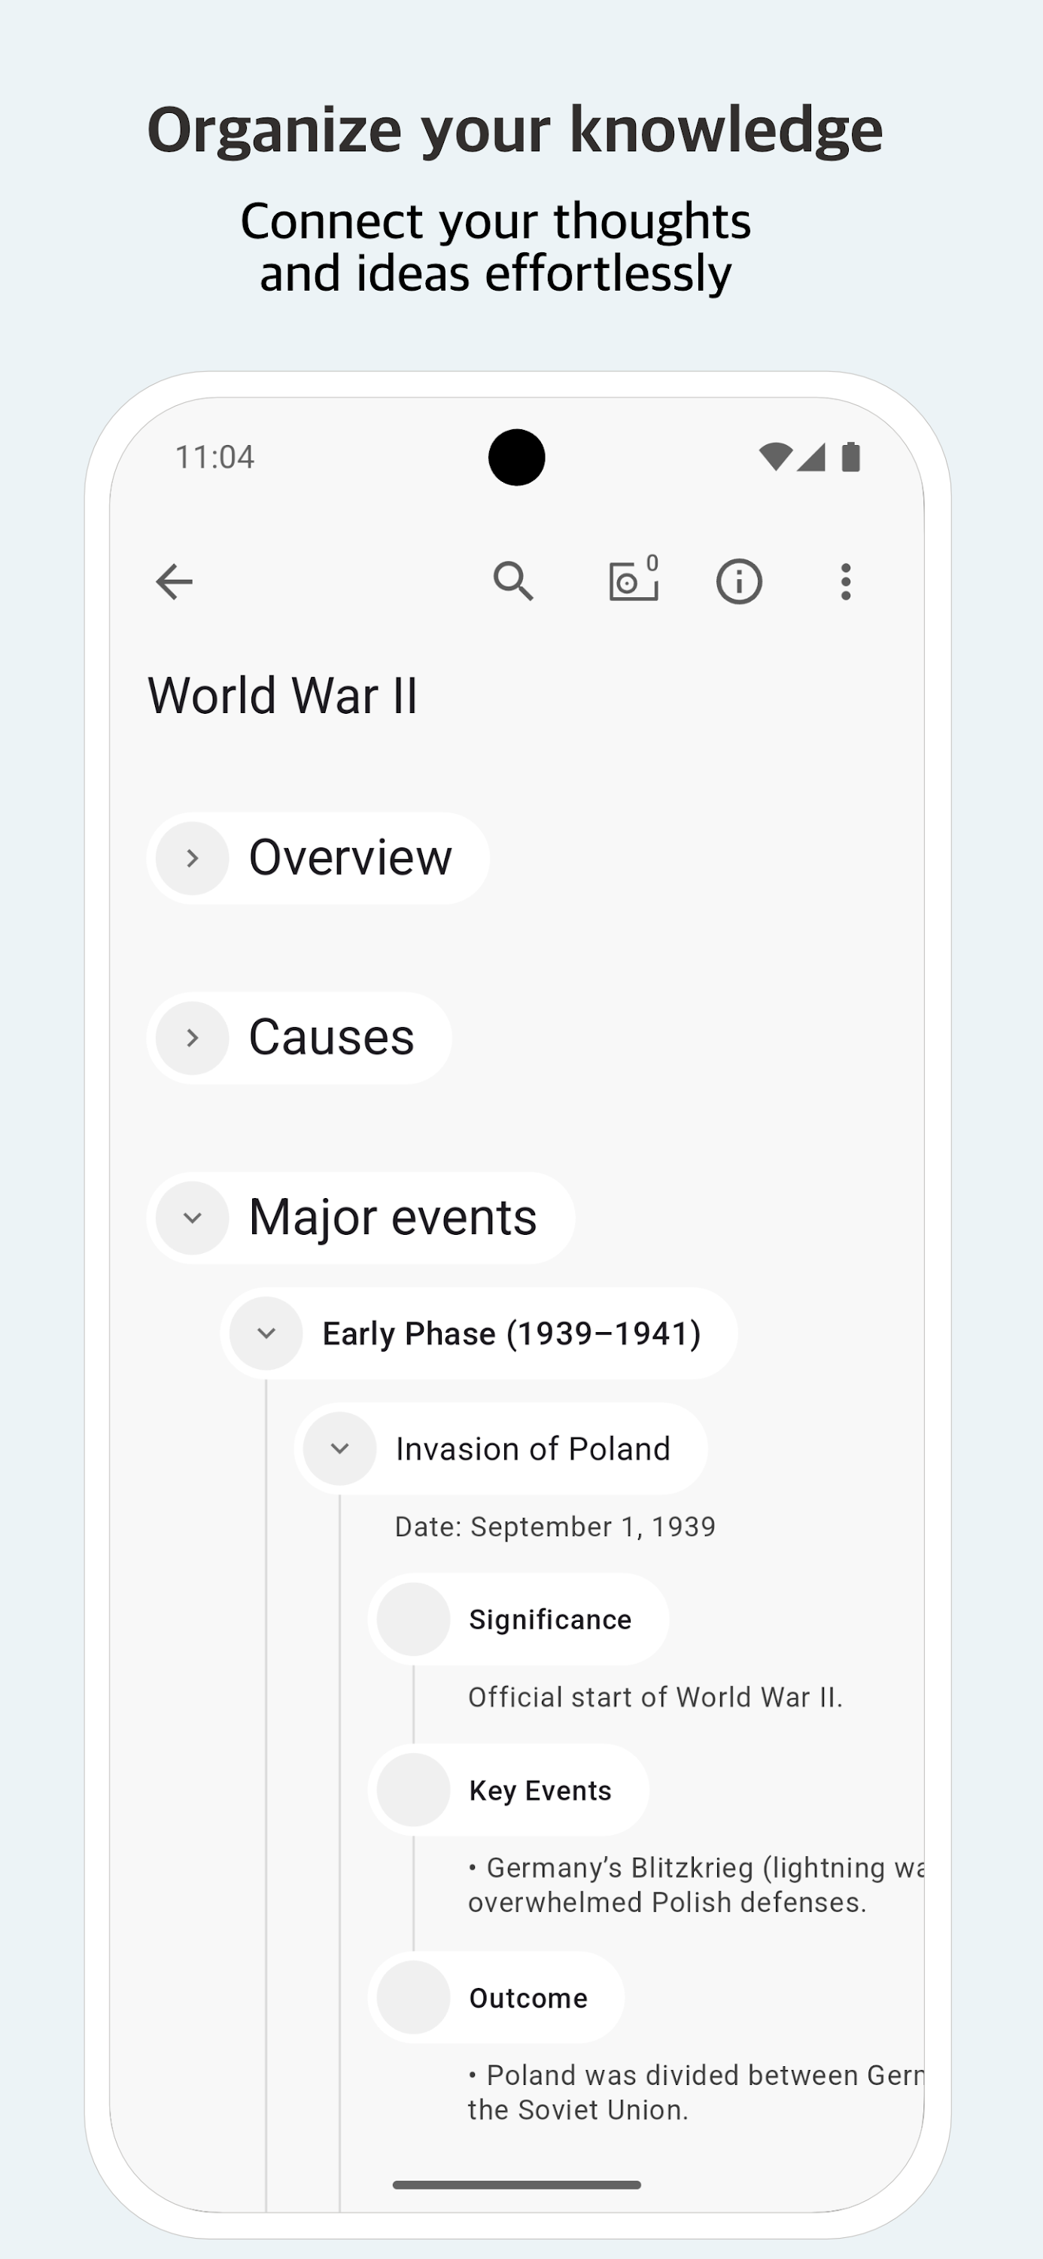Select the World War II title
1043x2259 pixels.
(x=283, y=697)
